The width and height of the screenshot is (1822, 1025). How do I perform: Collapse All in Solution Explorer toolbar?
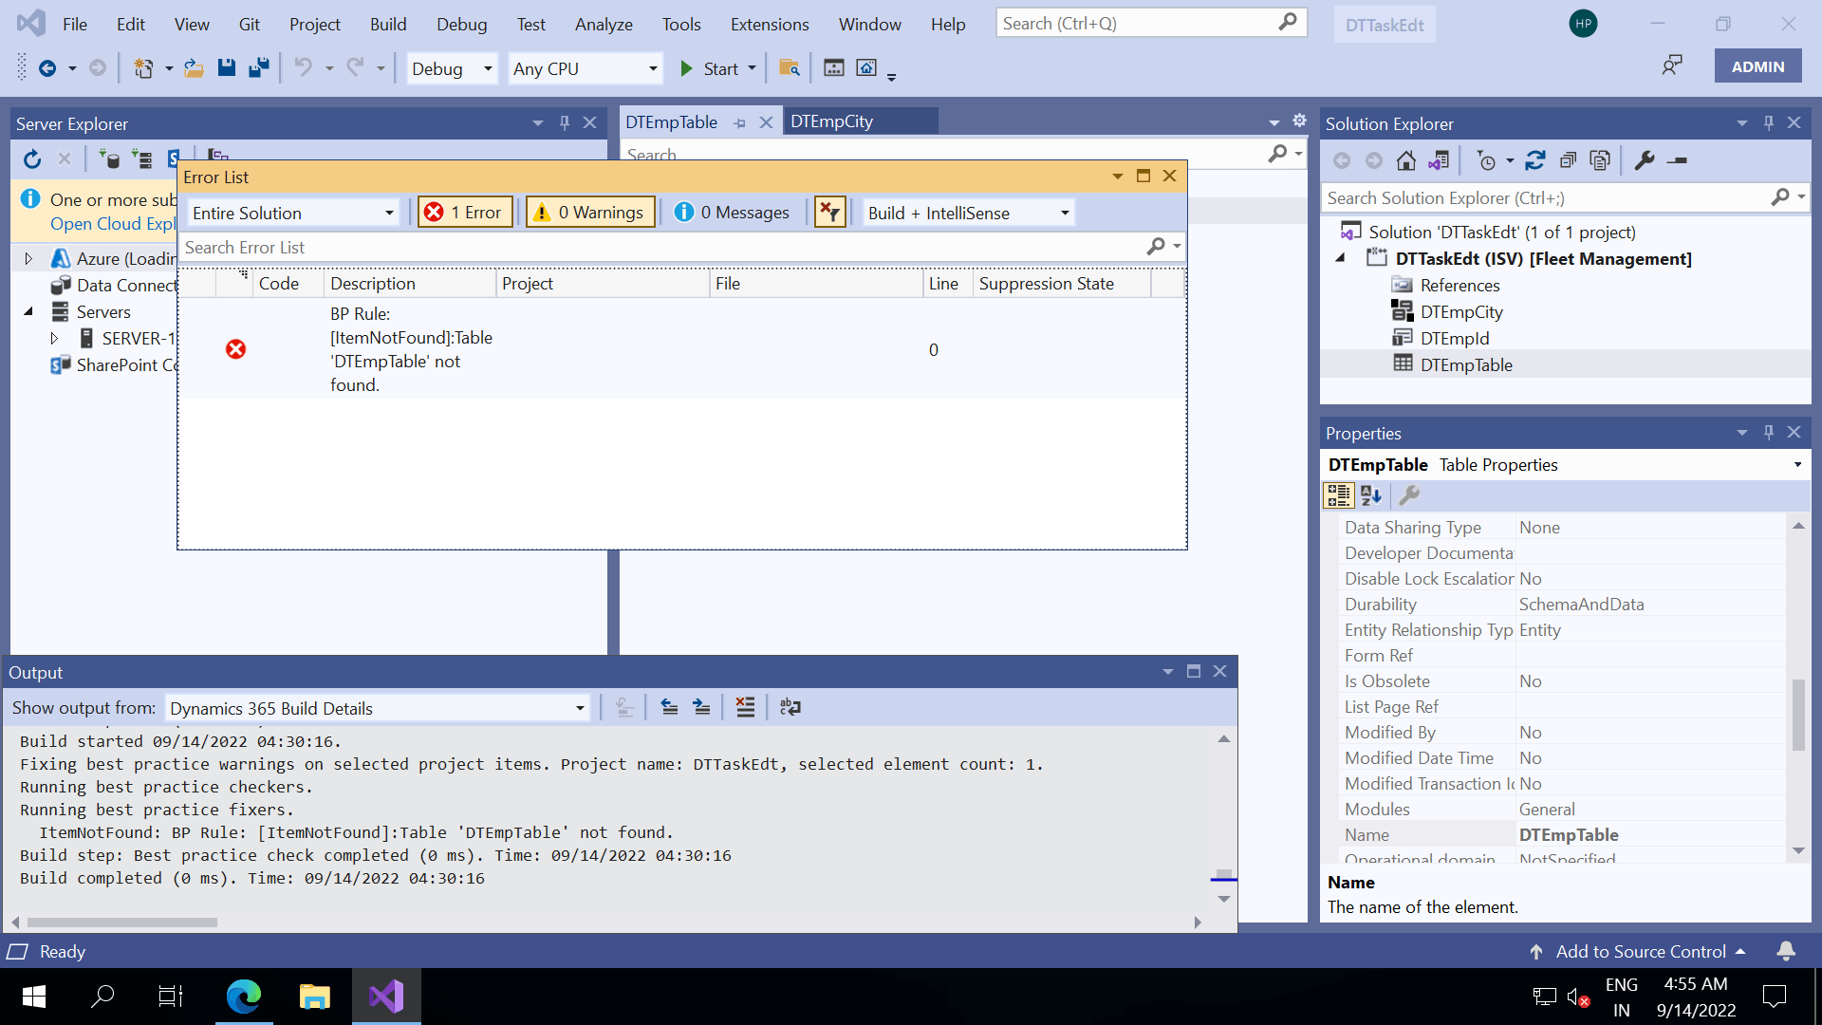[1568, 161]
